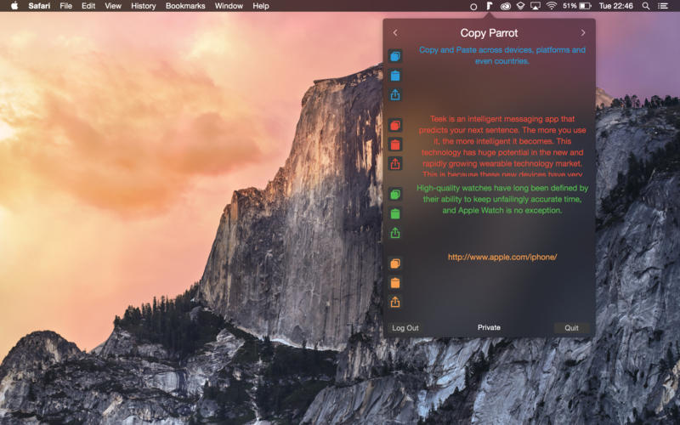
Task: Click the red share icon
Action: 395,164
